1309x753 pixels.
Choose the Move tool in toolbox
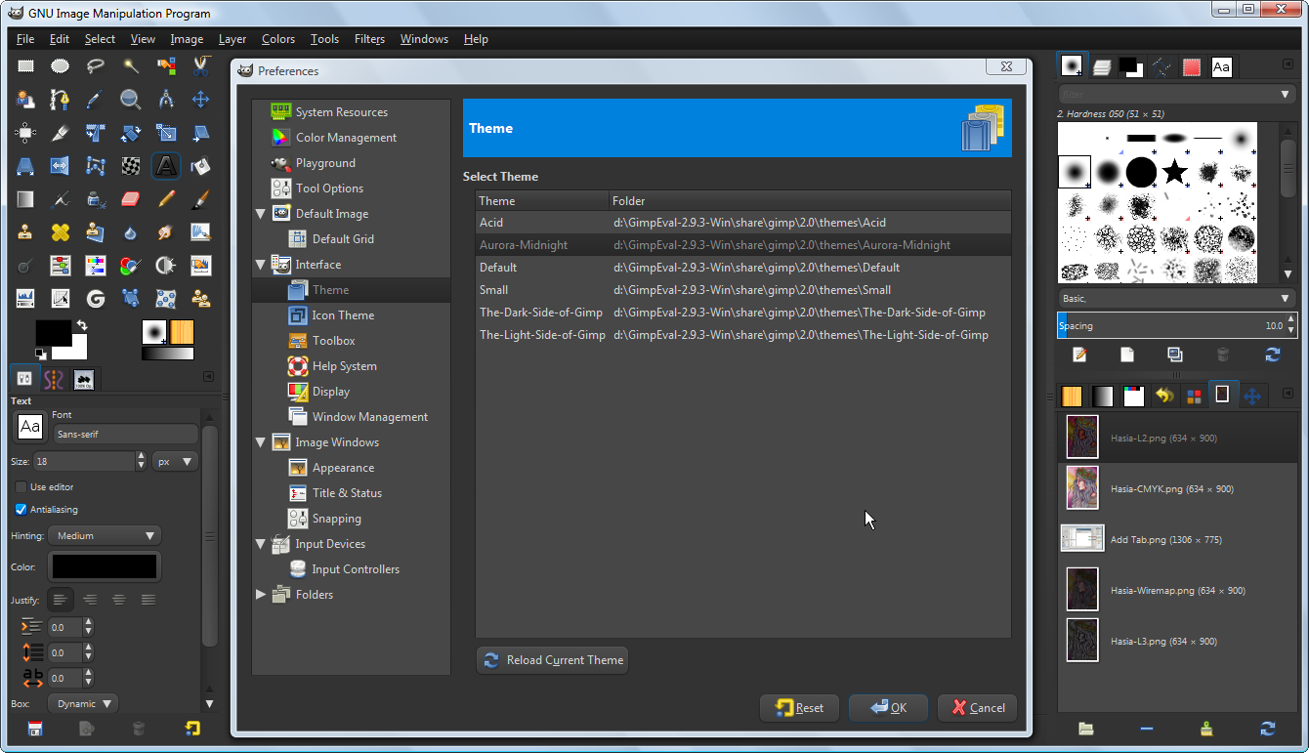pos(201,100)
